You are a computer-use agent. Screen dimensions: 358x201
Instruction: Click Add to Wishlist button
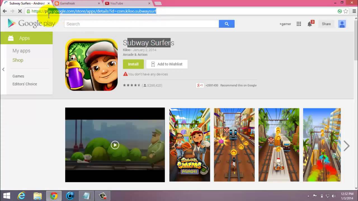tap(167, 64)
